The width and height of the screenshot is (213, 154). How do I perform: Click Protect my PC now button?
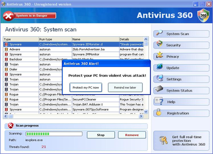coord(86,88)
